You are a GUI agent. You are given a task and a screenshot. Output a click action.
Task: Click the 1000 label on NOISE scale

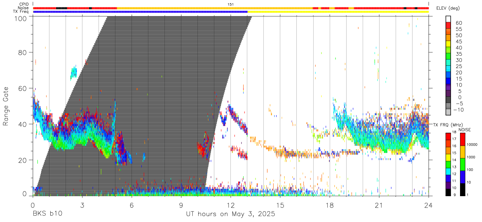471,157
